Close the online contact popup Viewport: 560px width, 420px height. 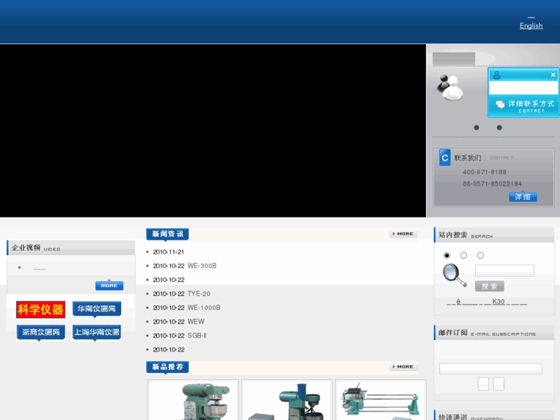(553, 75)
